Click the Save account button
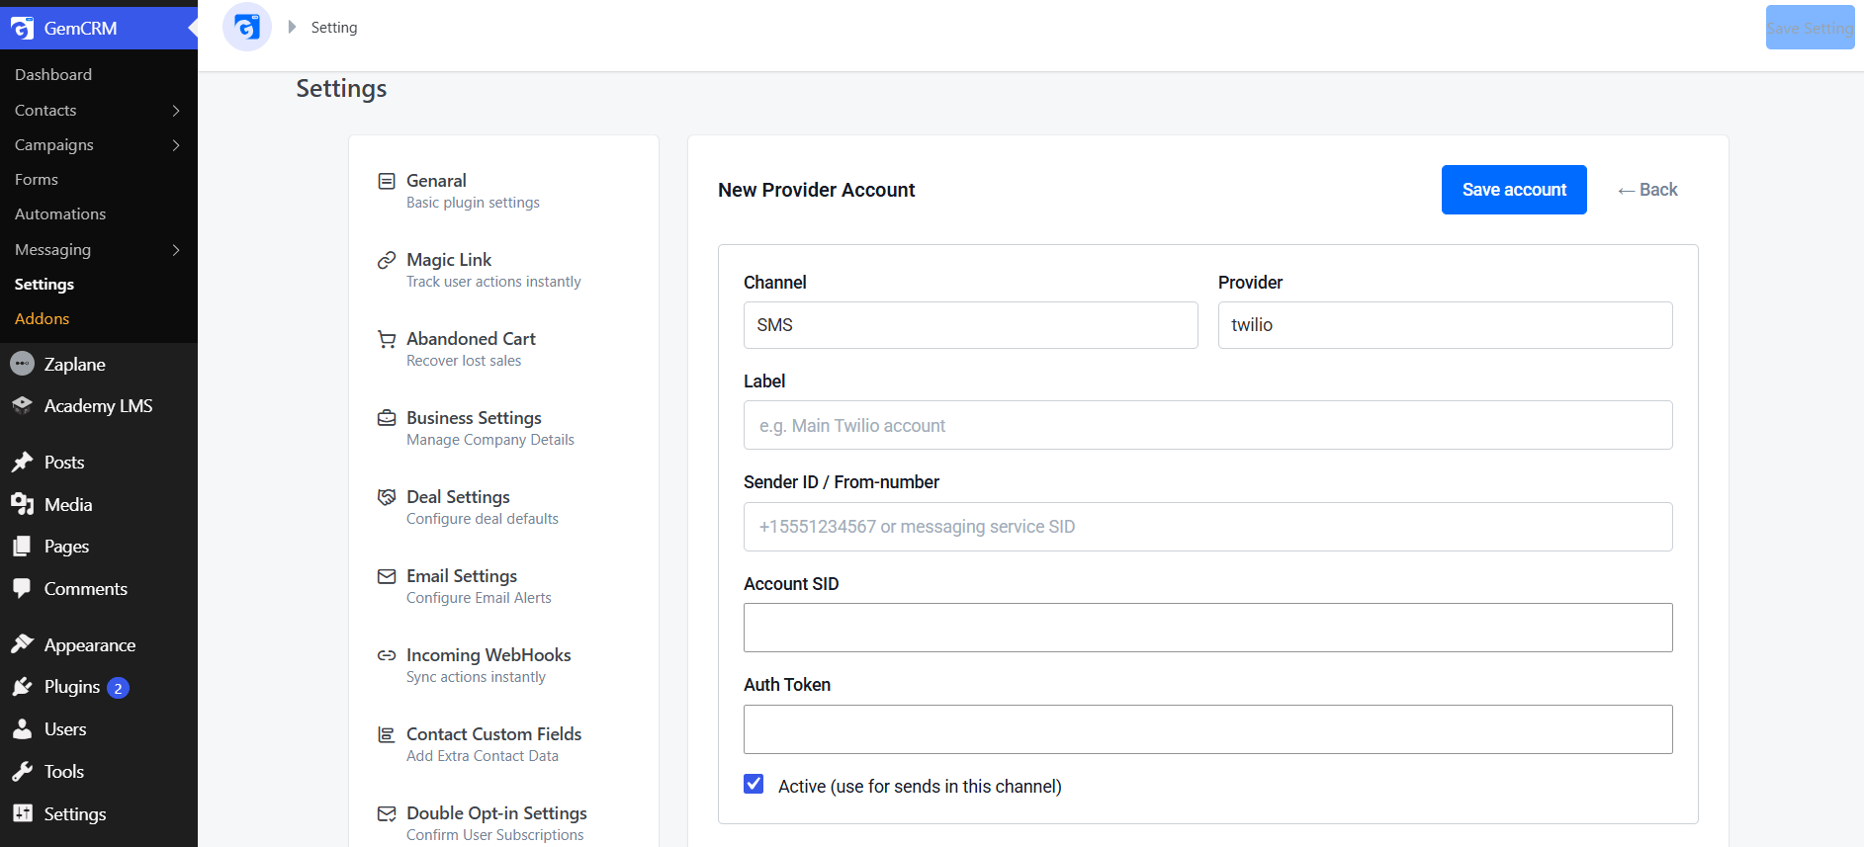The image size is (1864, 847). click(1514, 190)
